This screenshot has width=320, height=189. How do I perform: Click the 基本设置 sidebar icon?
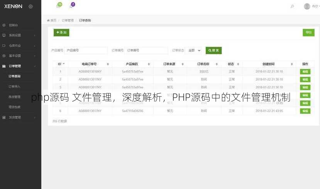pyautogui.click(x=4, y=56)
